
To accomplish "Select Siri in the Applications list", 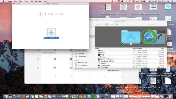I will click(x=131, y=51).
